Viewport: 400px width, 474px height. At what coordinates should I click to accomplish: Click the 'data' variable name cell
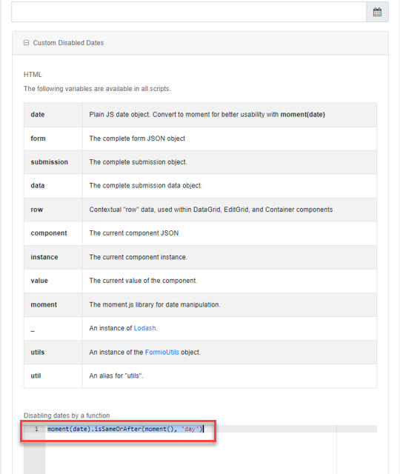pos(53,186)
